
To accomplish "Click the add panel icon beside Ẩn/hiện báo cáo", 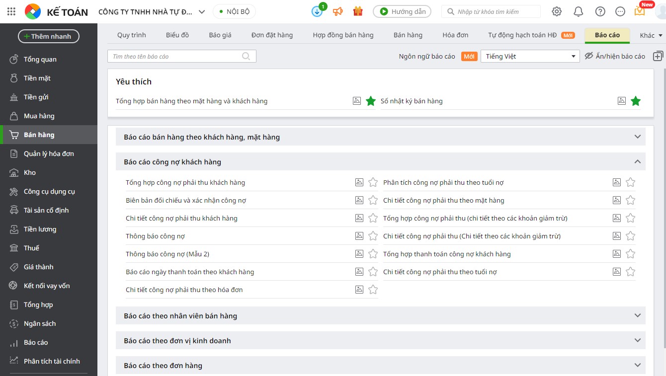I will coord(658,56).
